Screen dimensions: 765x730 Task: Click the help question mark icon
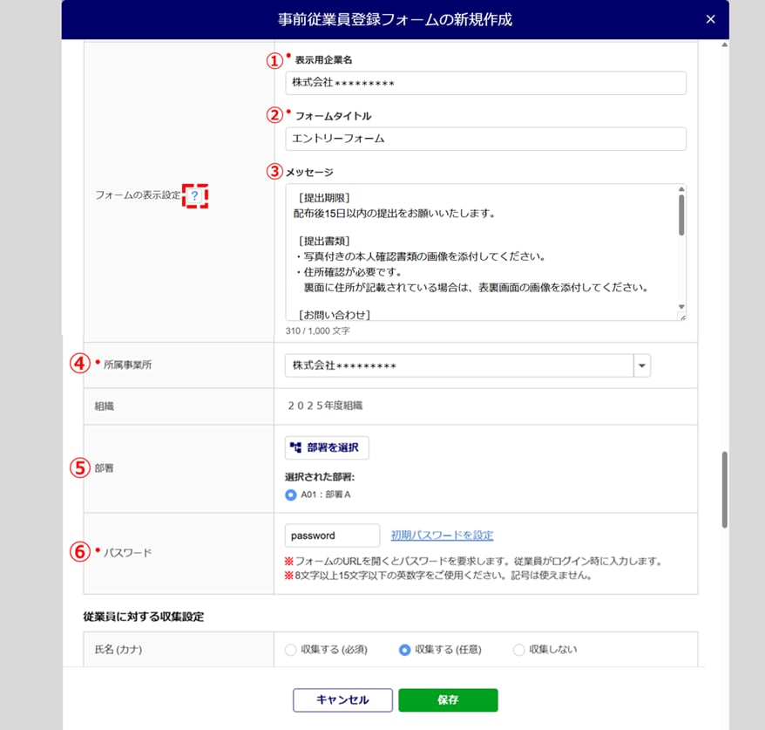click(x=195, y=197)
